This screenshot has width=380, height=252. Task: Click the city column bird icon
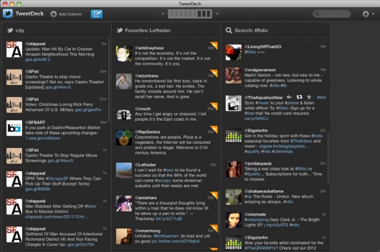10,30
